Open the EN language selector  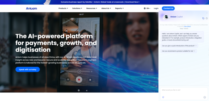click(147, 8)
